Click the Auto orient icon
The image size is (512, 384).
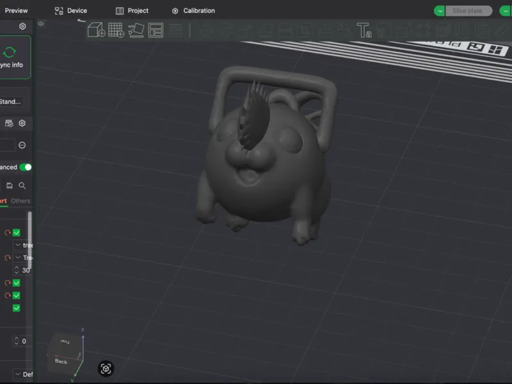[136, 30]
